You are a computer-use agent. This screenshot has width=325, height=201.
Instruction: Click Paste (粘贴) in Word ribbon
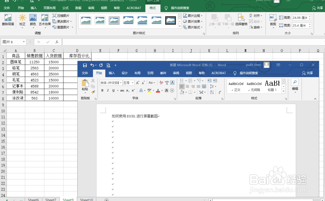click(85, 85)
